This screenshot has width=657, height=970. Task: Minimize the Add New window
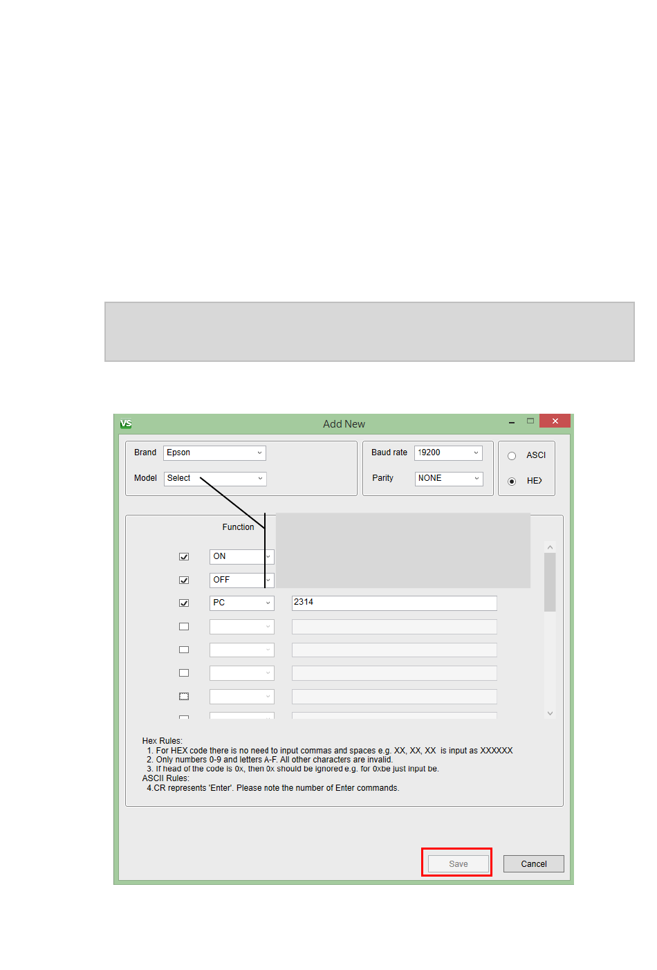512,421
